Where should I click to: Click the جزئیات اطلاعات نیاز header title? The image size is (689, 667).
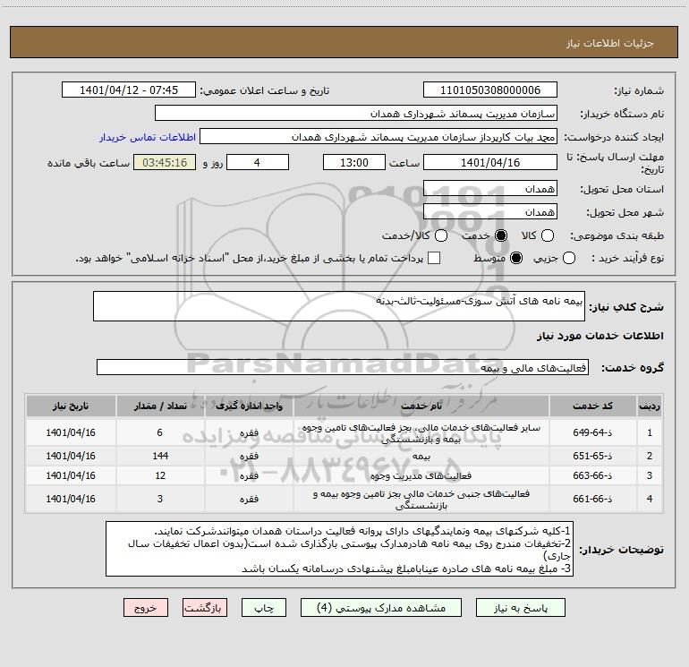pyautogui.click(x=609, y=43)
